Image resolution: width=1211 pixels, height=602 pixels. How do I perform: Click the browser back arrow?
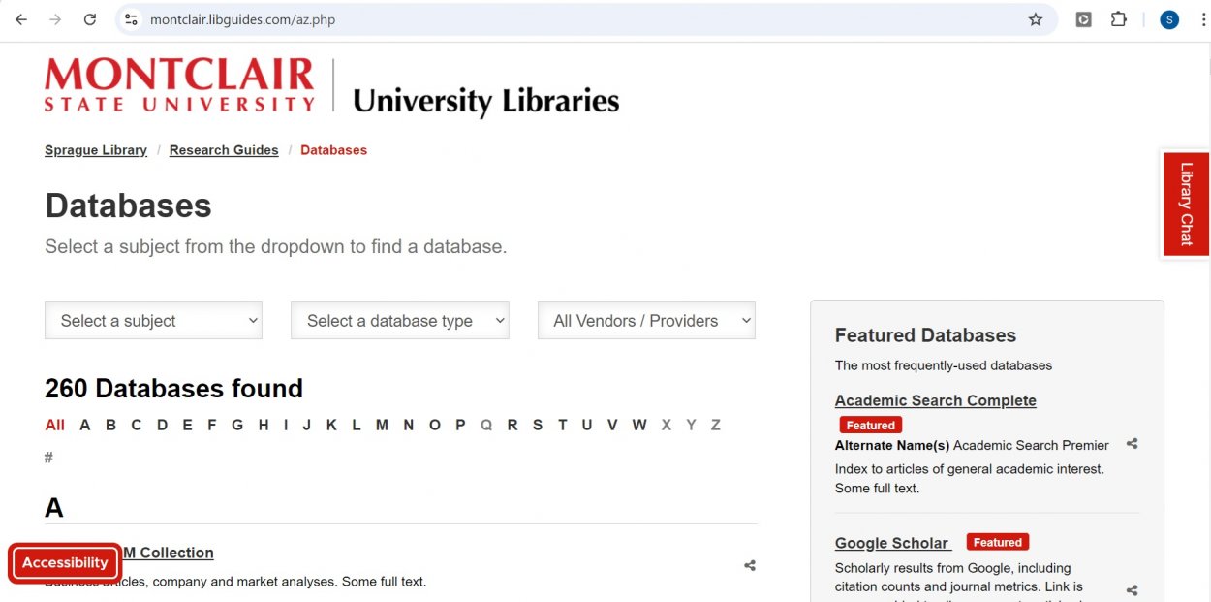click(20, 18)
